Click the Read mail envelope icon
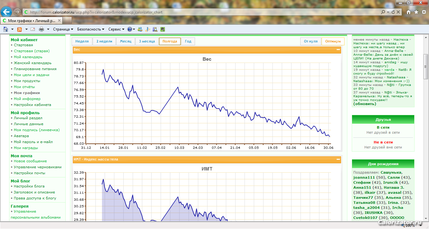 [33, 29]
